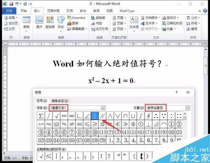Open the Table (表格) insert button

point(26,24)
